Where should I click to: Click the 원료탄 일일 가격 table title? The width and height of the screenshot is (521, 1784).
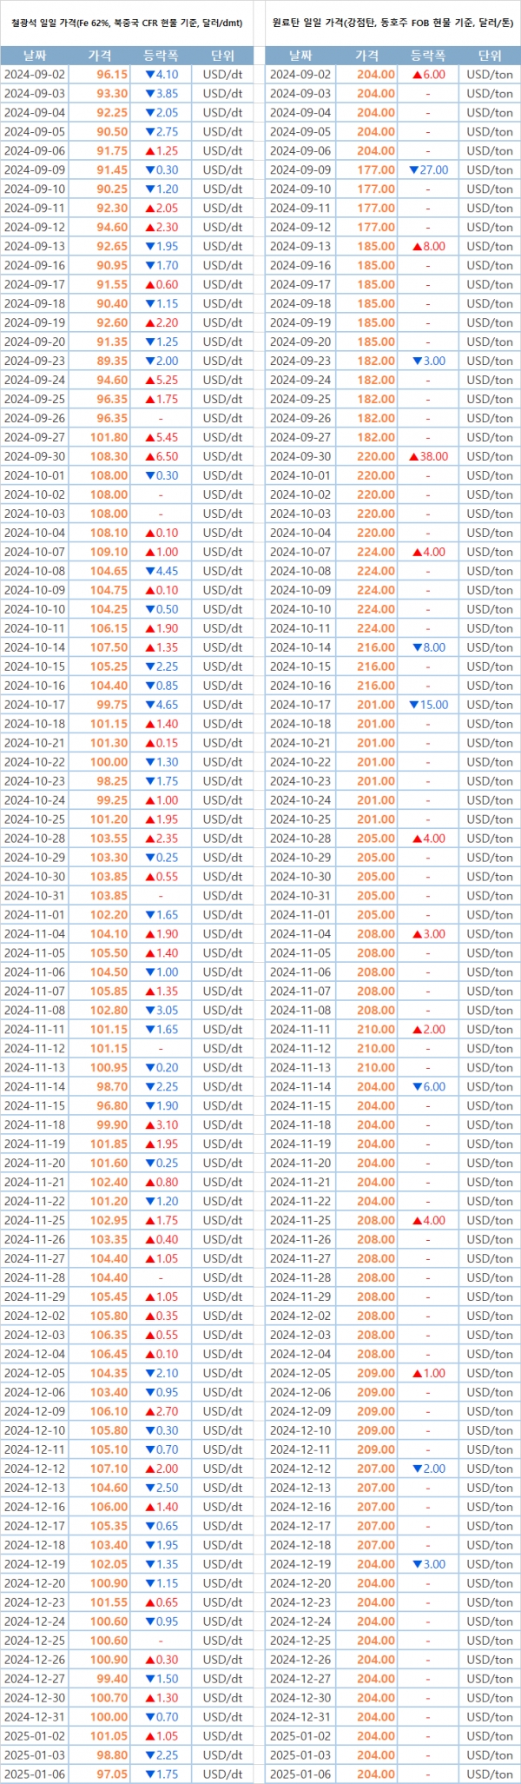tap(392, 23)
